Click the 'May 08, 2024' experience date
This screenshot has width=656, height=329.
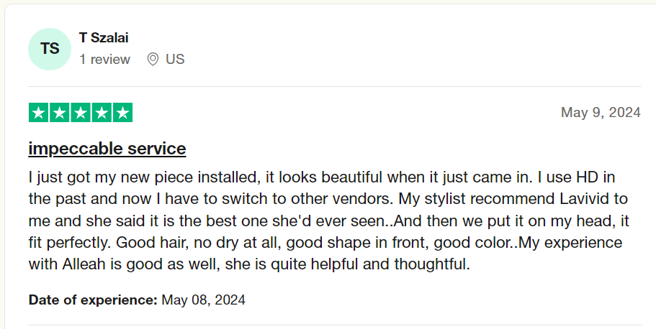point(203,300)
